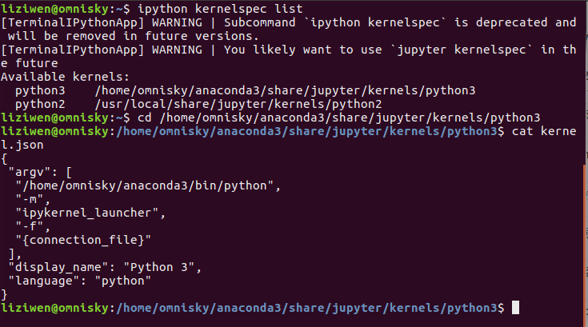Click the python2 kernel path /usr/local/share/jupyter/kernels/python2
Viewport: 588px width, 327px height.
(238, 104)
